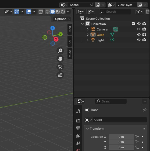
Task: Open the View sidebar tab
Action: click(x=70, y=53)
